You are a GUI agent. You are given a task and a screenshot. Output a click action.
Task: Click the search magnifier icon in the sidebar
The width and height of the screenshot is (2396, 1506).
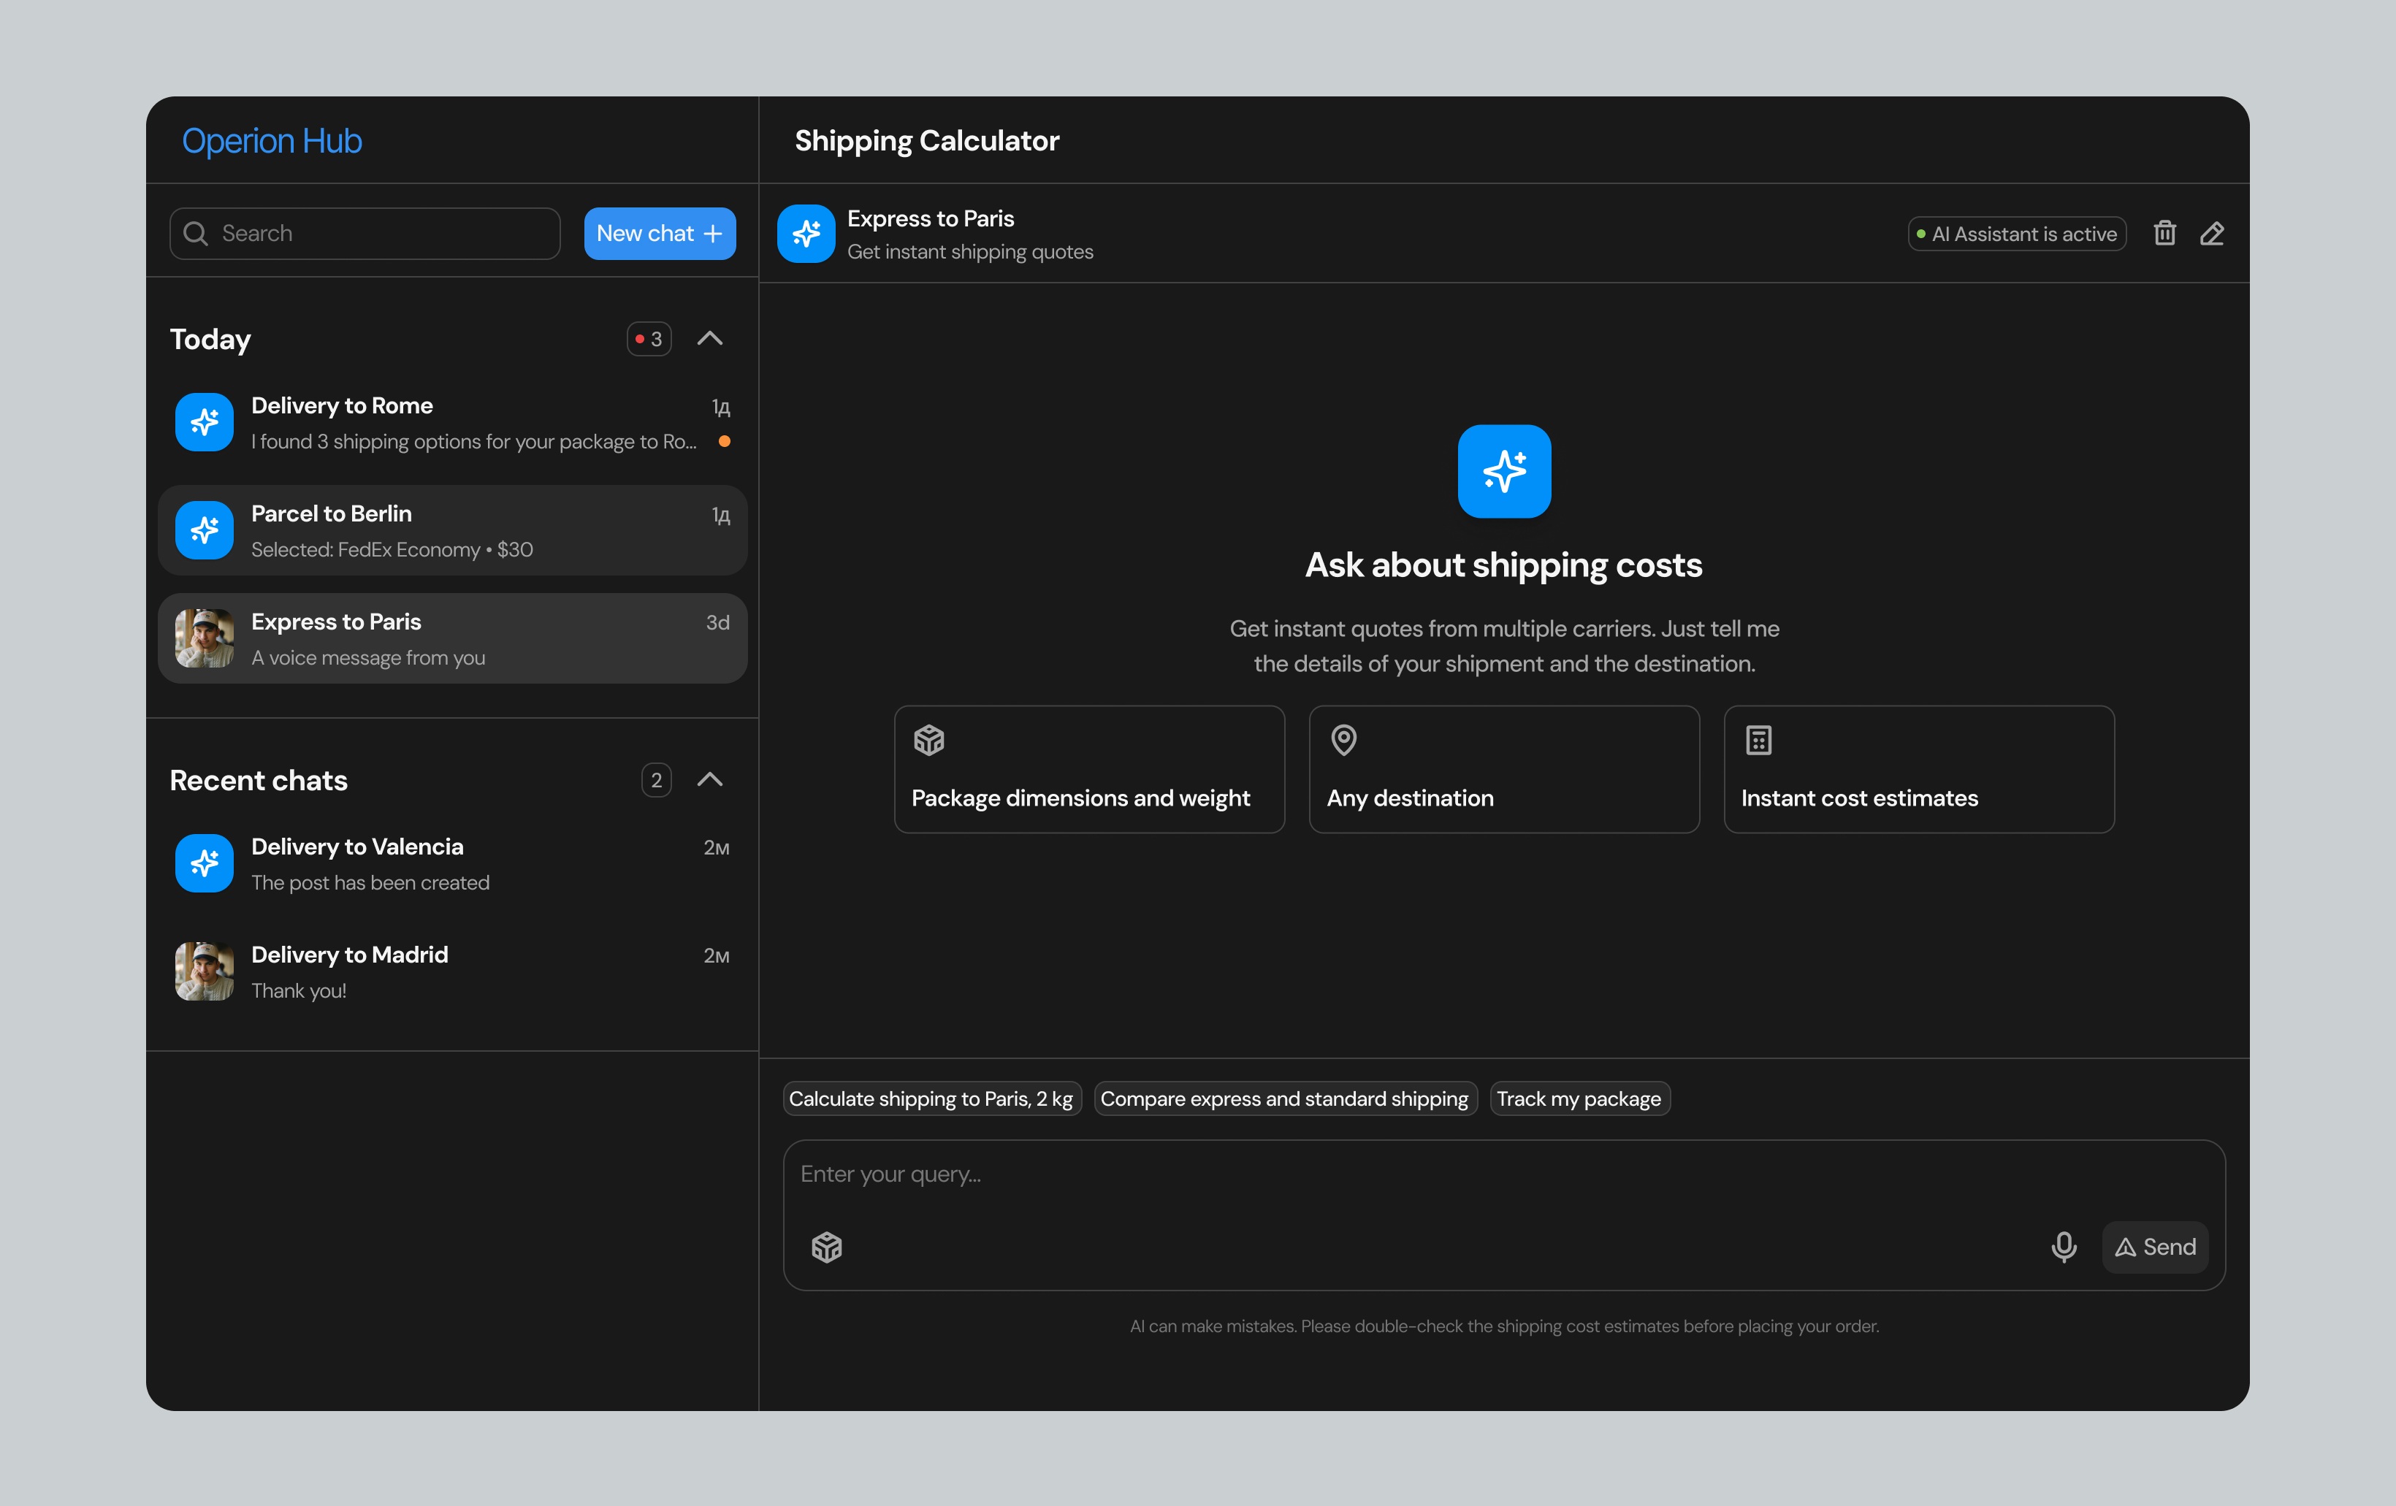pos(196,233)
